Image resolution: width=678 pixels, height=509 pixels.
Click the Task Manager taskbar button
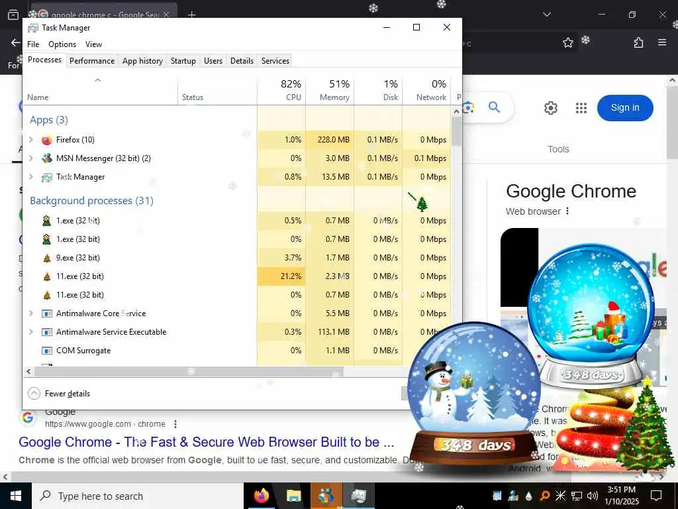[x=358, y=496]
